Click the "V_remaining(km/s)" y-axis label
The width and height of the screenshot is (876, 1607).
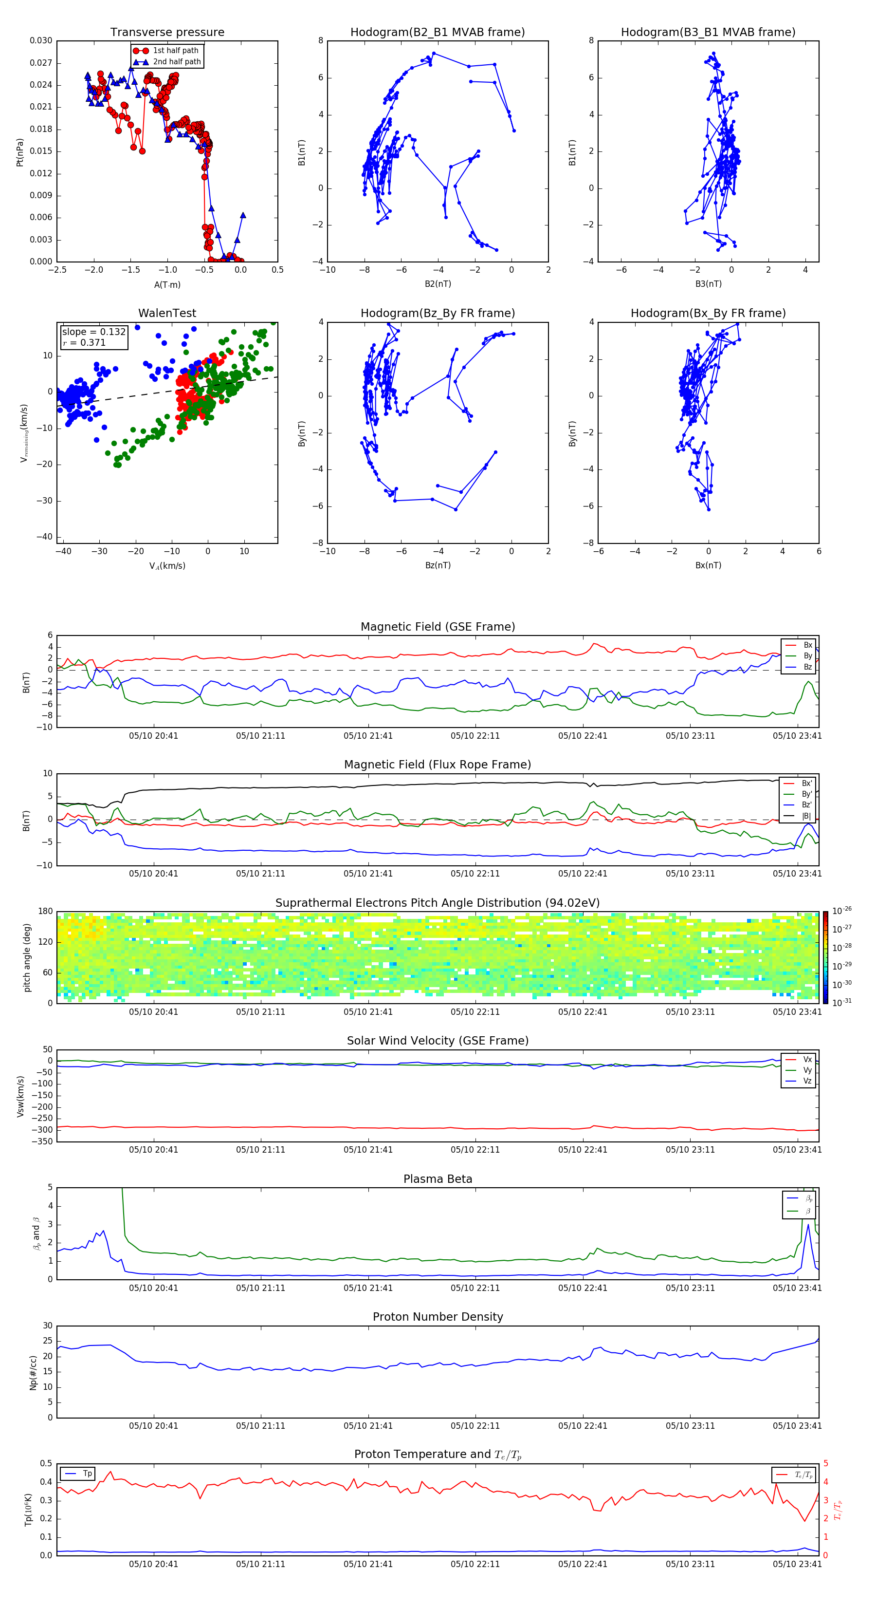24,433
